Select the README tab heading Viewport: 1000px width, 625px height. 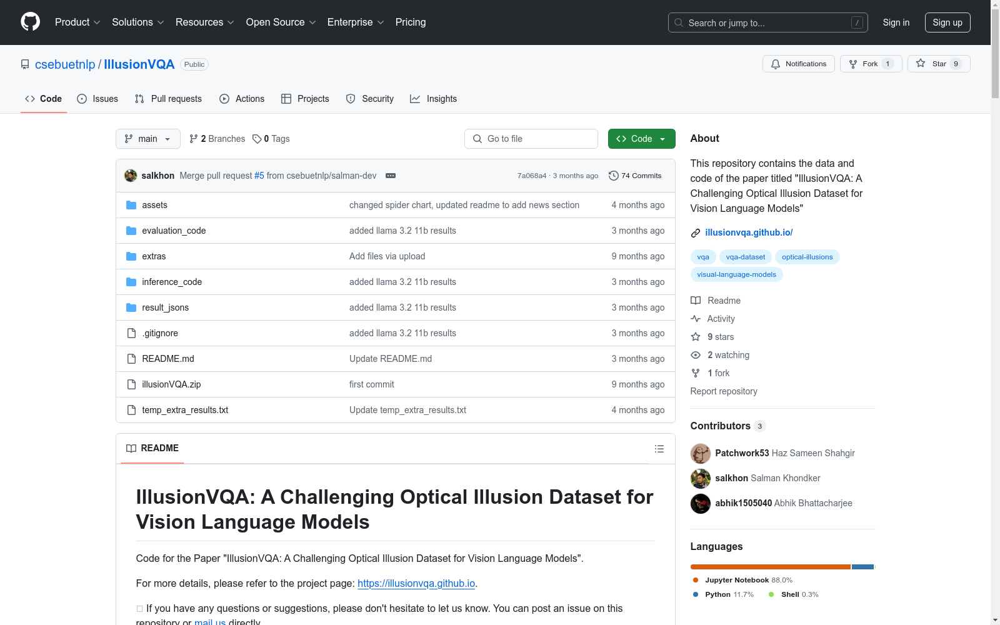point(152,448)
